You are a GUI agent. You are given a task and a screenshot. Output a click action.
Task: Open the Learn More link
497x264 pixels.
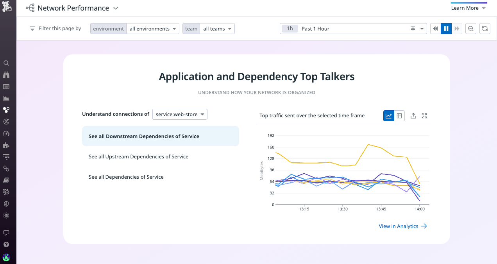pyautogui.click(x=465, y=8)
